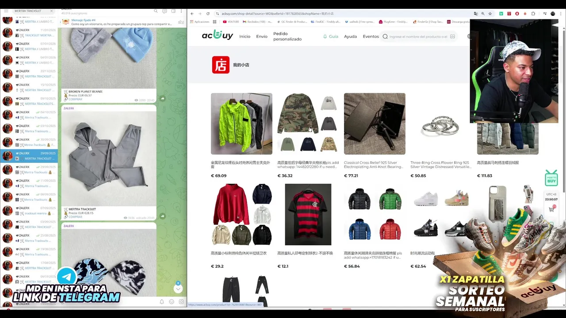Reload the acbuy page
Image resolution: width=566 pixels, height=318 pixels.
click(x=208, y=14)
